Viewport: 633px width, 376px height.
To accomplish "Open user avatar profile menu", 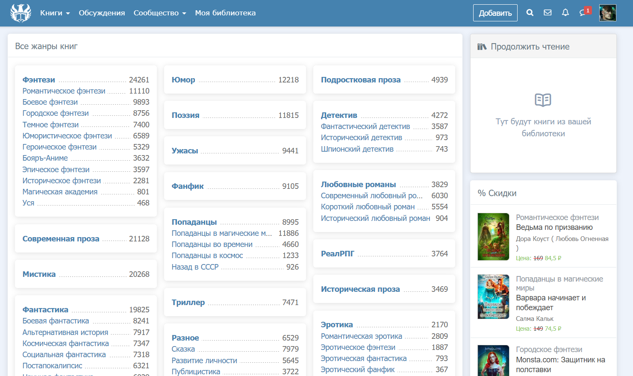I will coord(607,13).
